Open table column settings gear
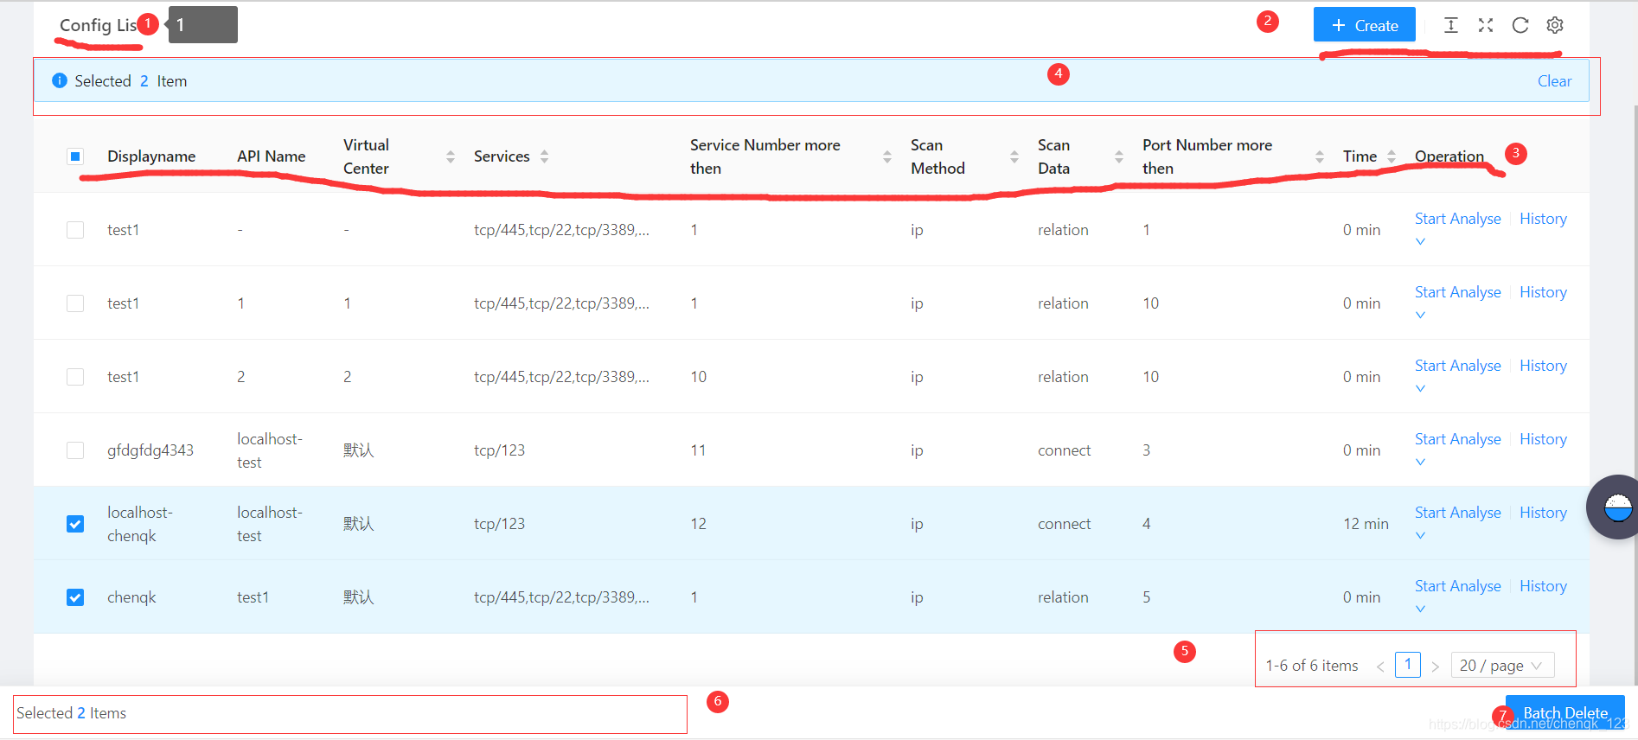This screenshot has height=740, width=1638. [x=1555, y=25]
